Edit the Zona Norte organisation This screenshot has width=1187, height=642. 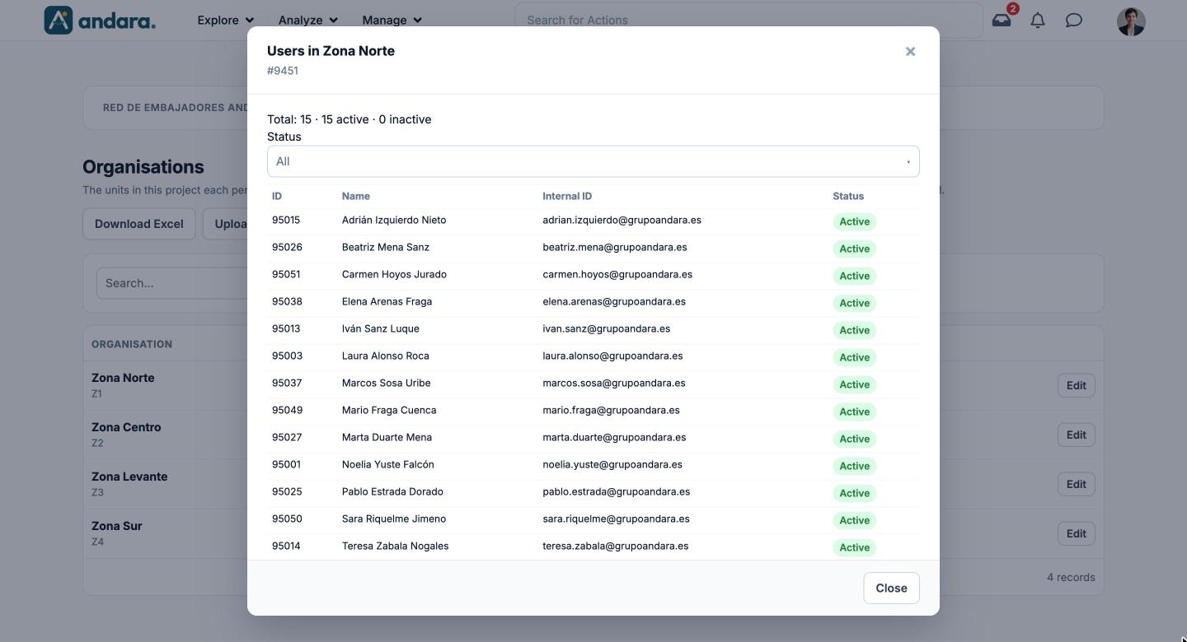pyautogui.click(x=1076, y=385)
